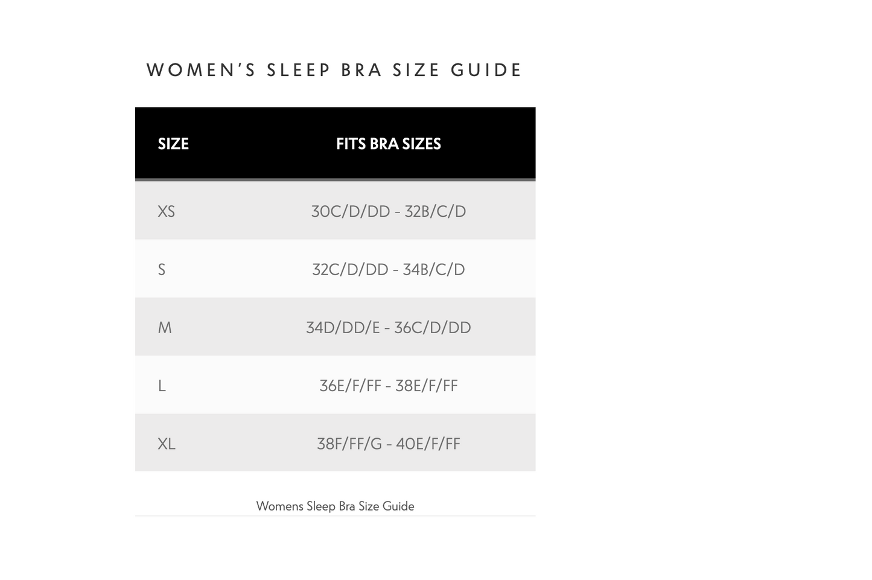Screen dimensions: 872x580
Task: Click 34B/C/D in the S row
Action: [434, 270]
